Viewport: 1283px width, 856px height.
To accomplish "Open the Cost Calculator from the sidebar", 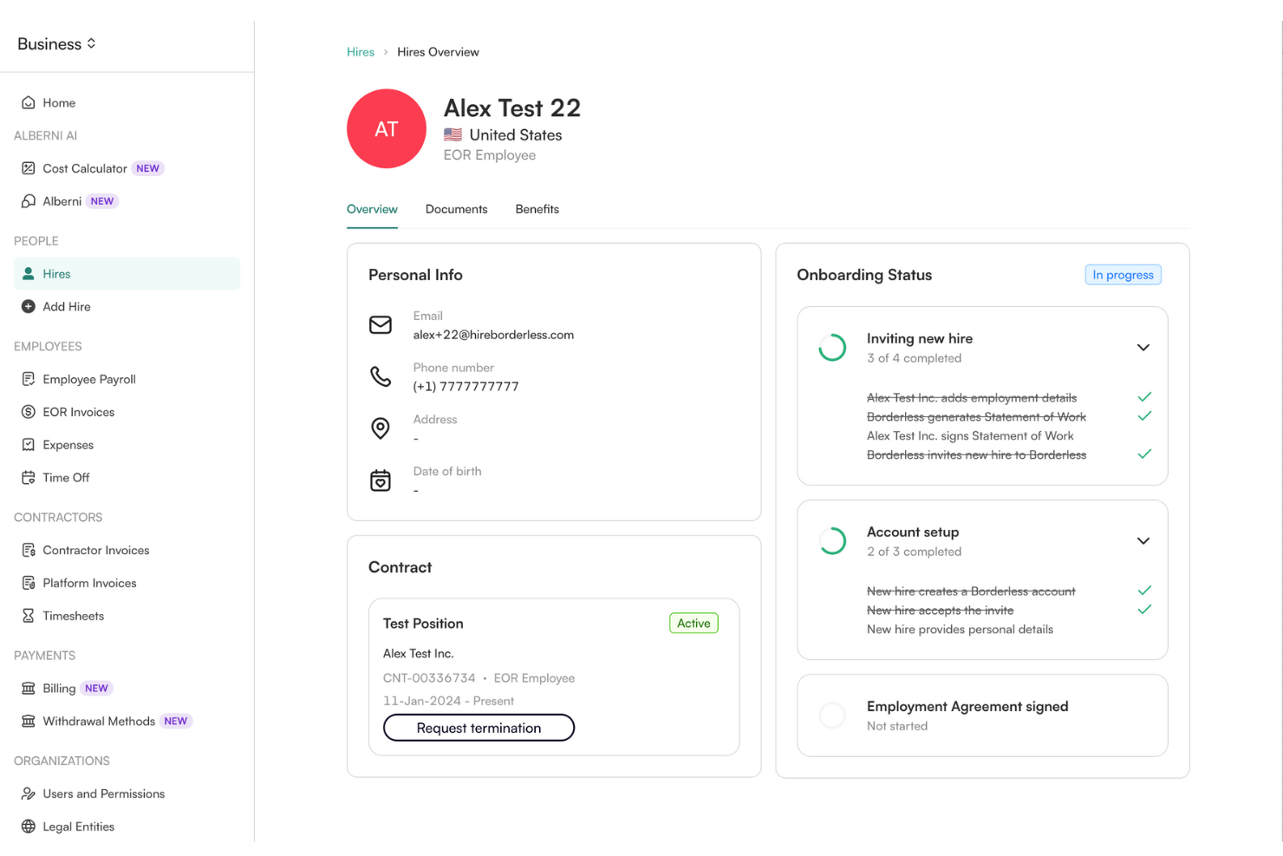I will click(29, 168).
